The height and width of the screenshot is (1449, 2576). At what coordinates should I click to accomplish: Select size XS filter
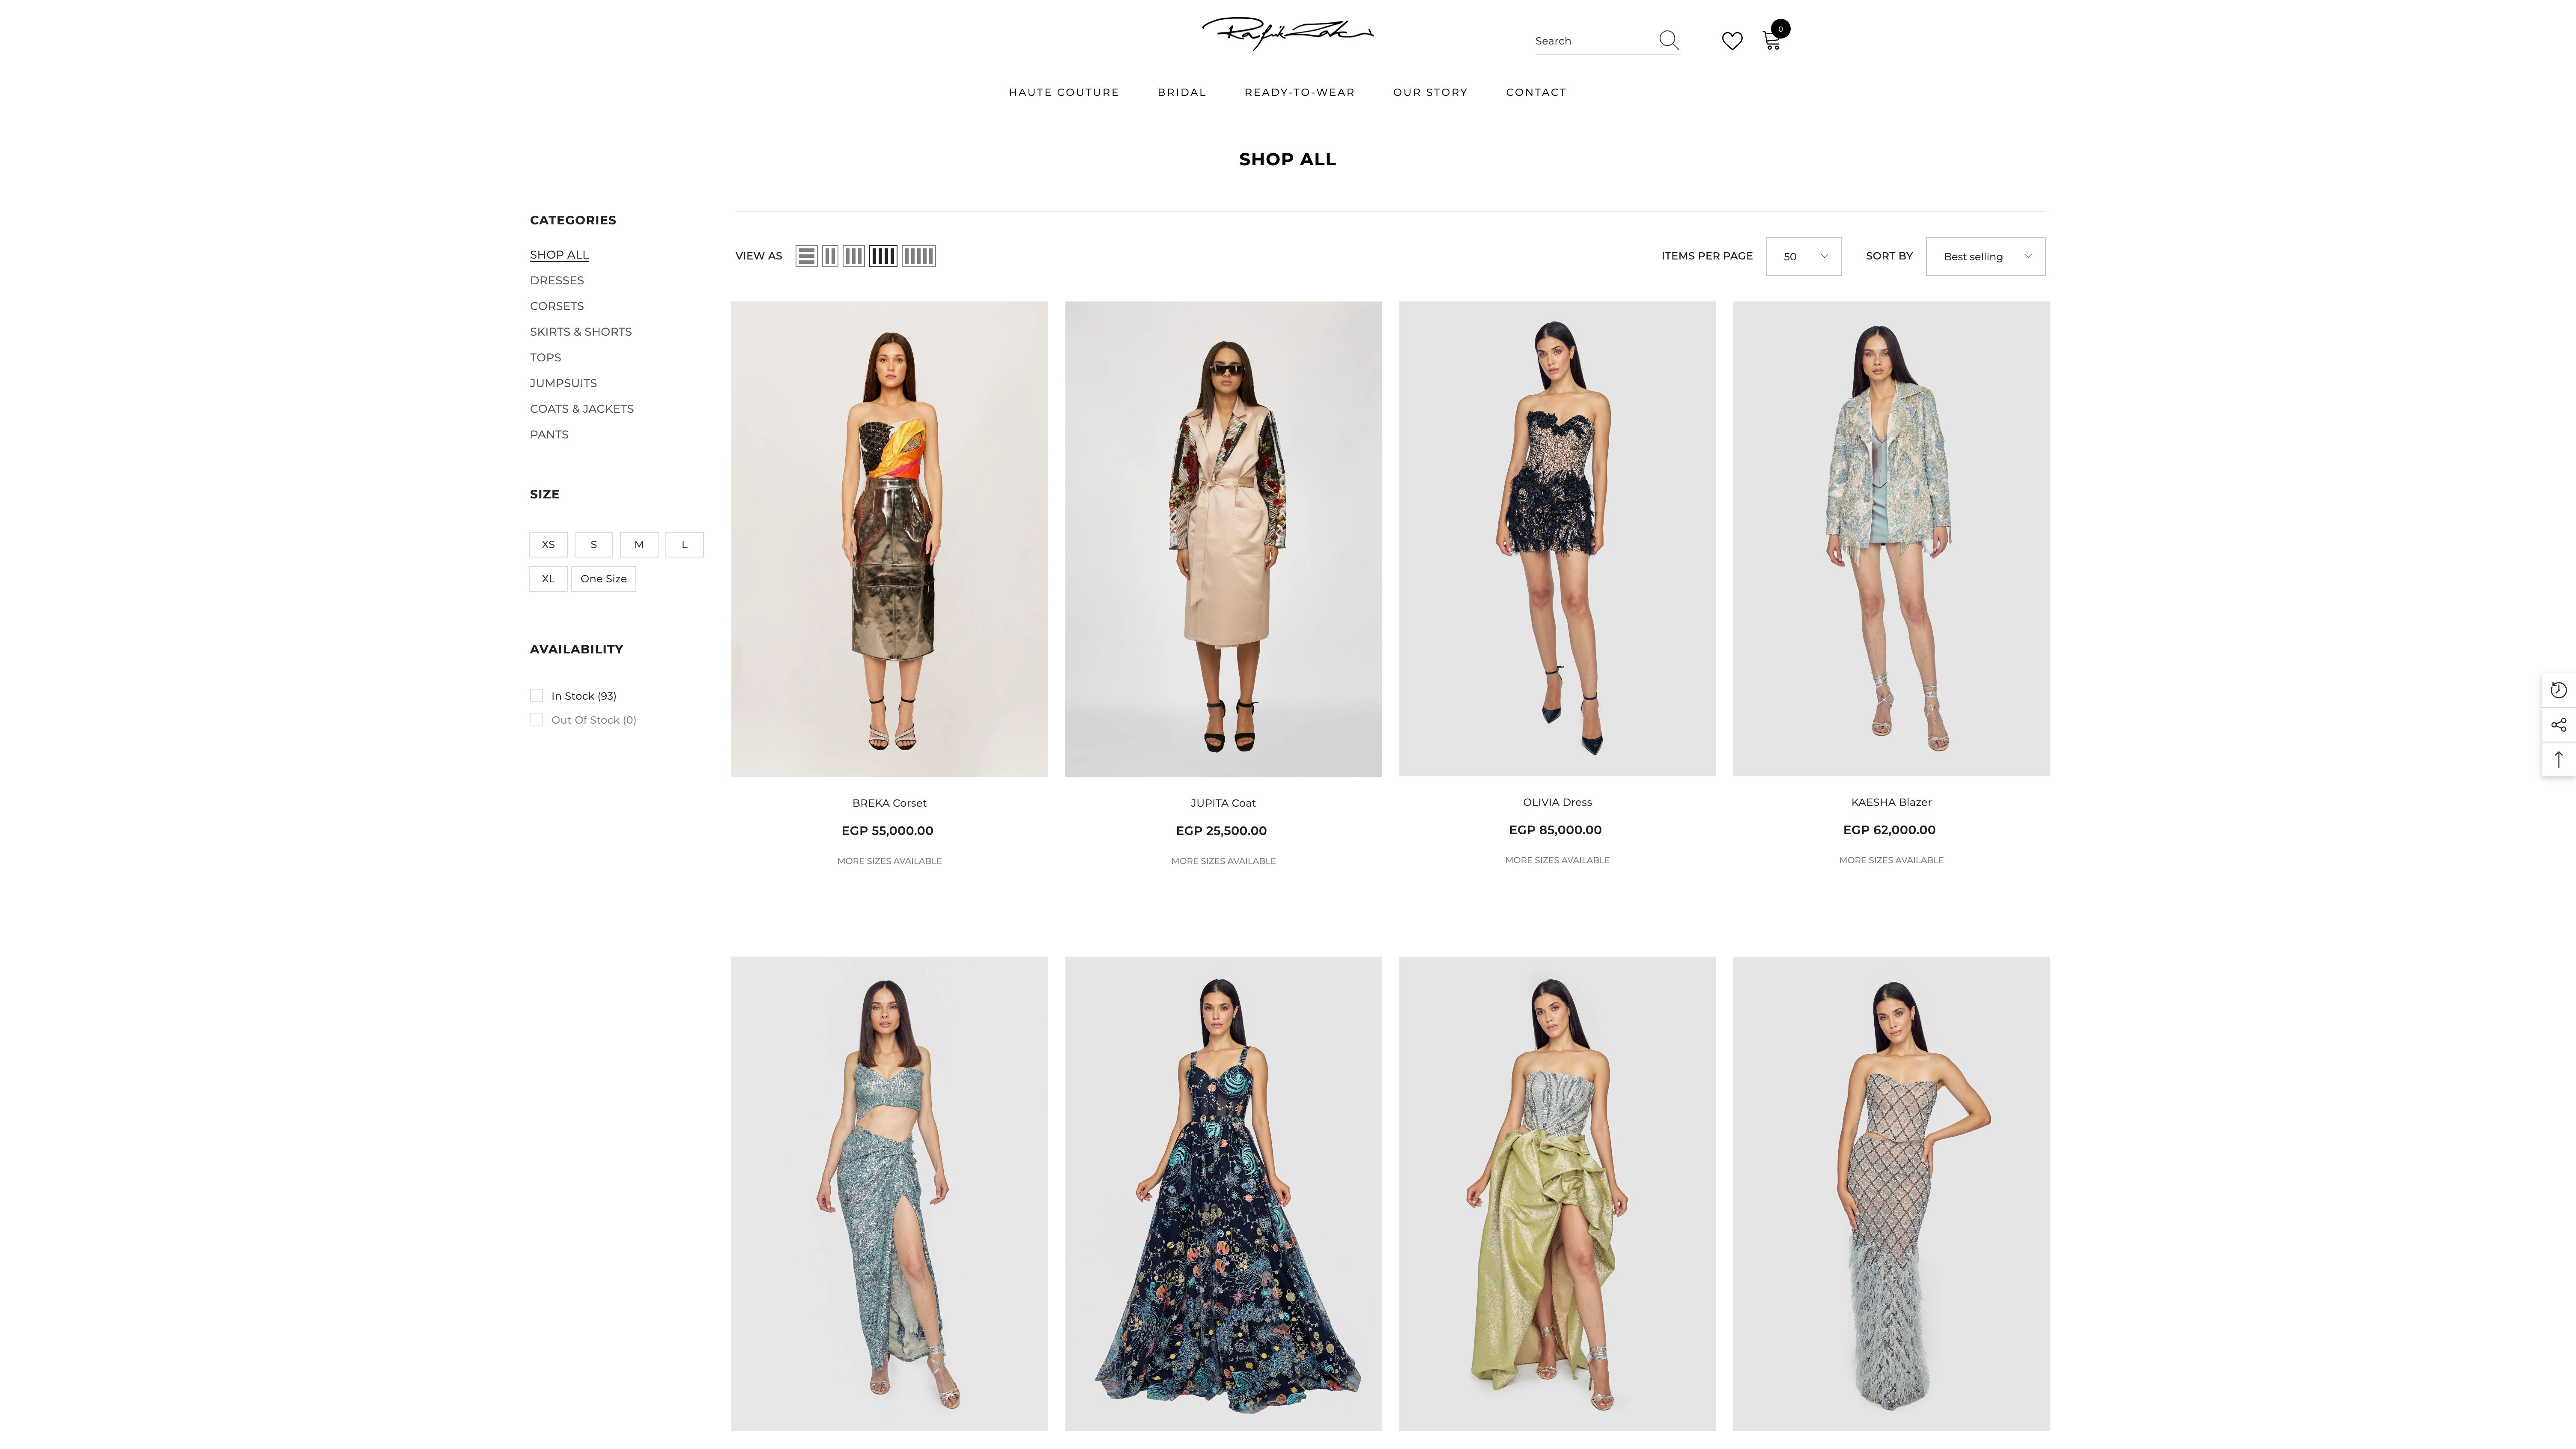coord(548,544)
